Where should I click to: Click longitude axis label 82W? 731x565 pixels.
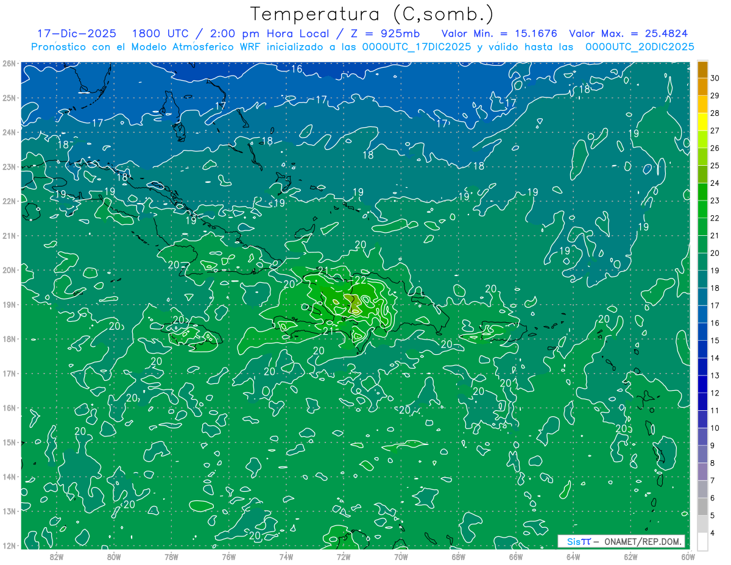click(57, 556)
